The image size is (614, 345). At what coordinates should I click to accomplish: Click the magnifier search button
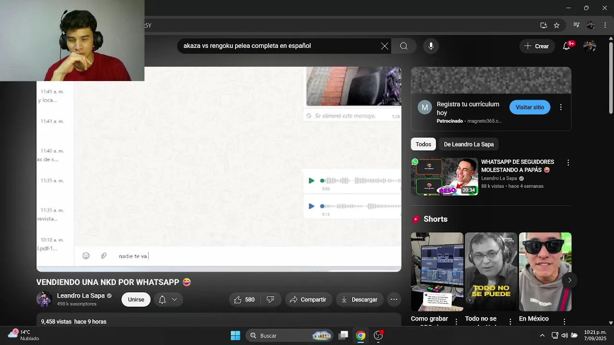coord(404,46)
